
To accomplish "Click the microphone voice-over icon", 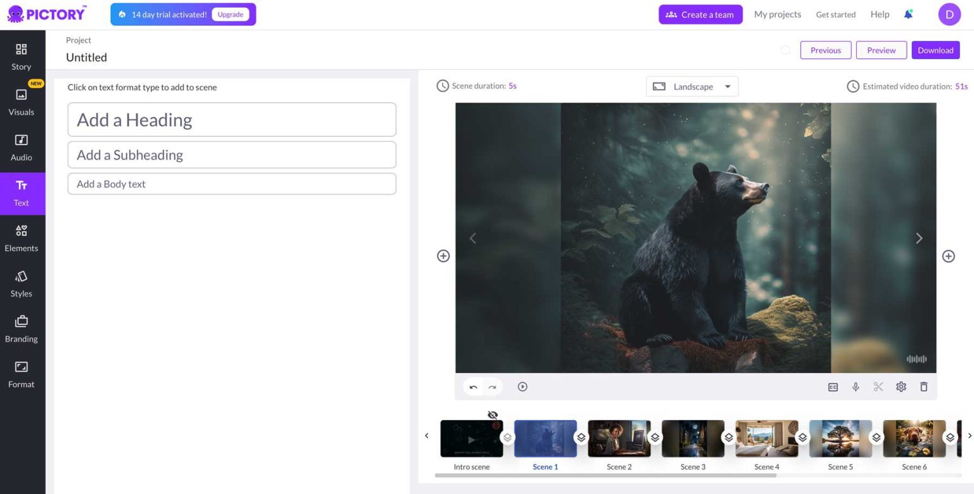I will pyautogui.click(x=855, y=387).
